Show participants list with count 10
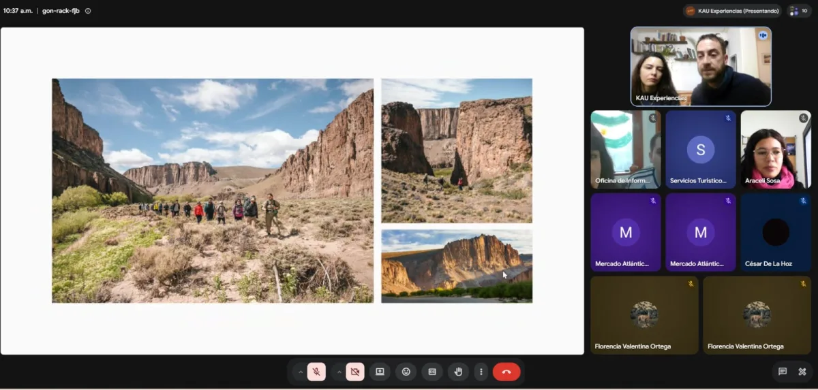The image size is (818, 390). [800, 11]
